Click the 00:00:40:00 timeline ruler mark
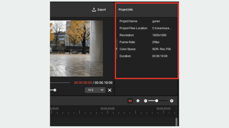The image size is (229, 128). (108, 109)
